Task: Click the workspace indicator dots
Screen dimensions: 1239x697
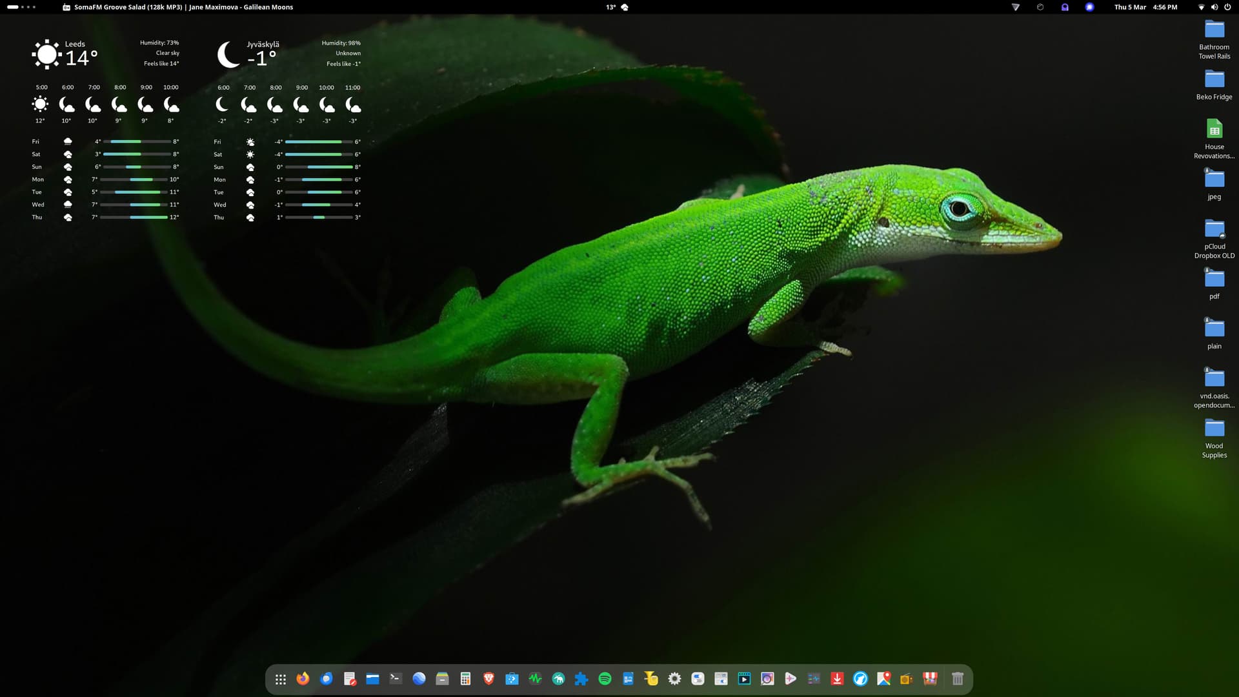Action: 21,7
